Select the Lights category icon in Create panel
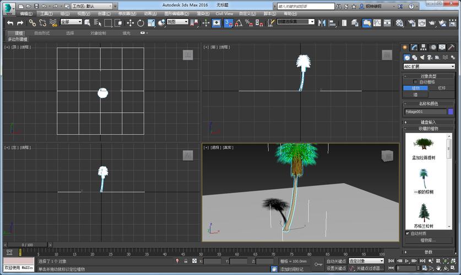The width and height of the screenshot is (461, 275). coord(422,58)
